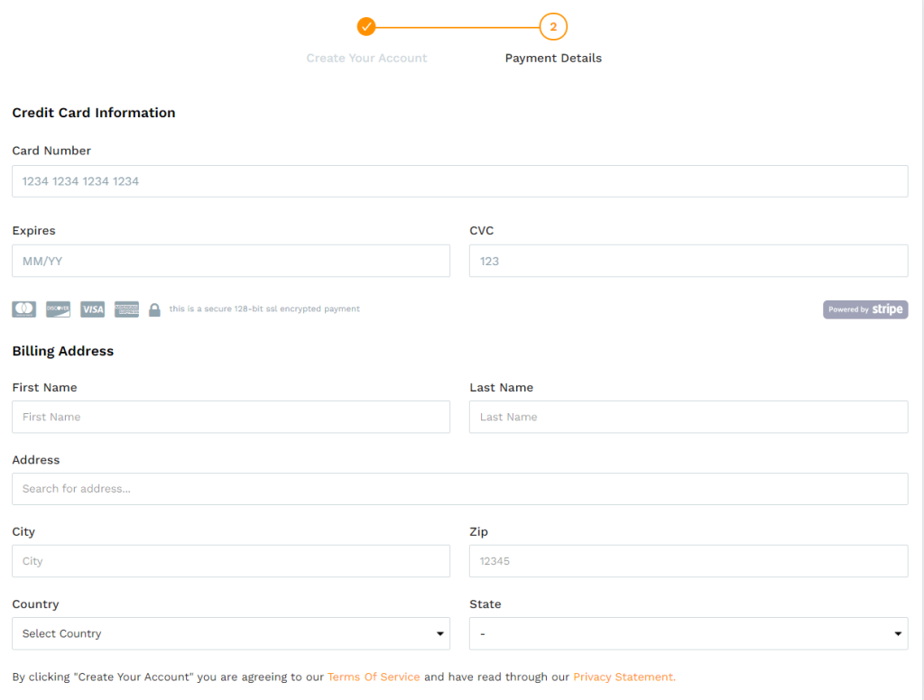Focus the City input field
The height and width of the screenshot is (700, 924).
[x=231, y=561]
